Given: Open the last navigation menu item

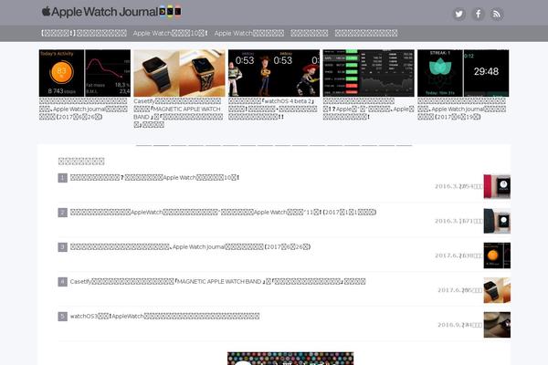Looking at the screenshot, I should [366, 33].
